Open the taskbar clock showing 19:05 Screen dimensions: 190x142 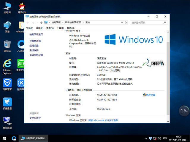(179, 138)
